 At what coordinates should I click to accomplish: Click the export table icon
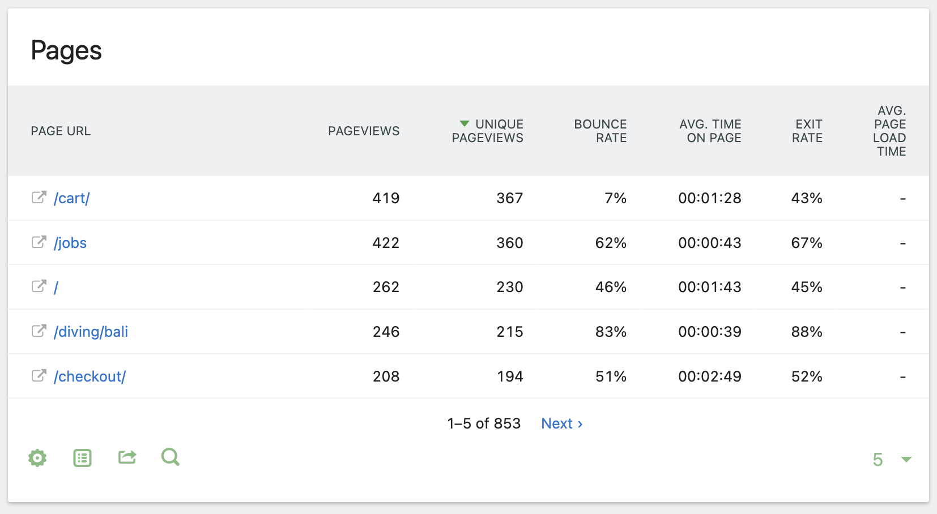pyautogui.click(x=126, y=457)
